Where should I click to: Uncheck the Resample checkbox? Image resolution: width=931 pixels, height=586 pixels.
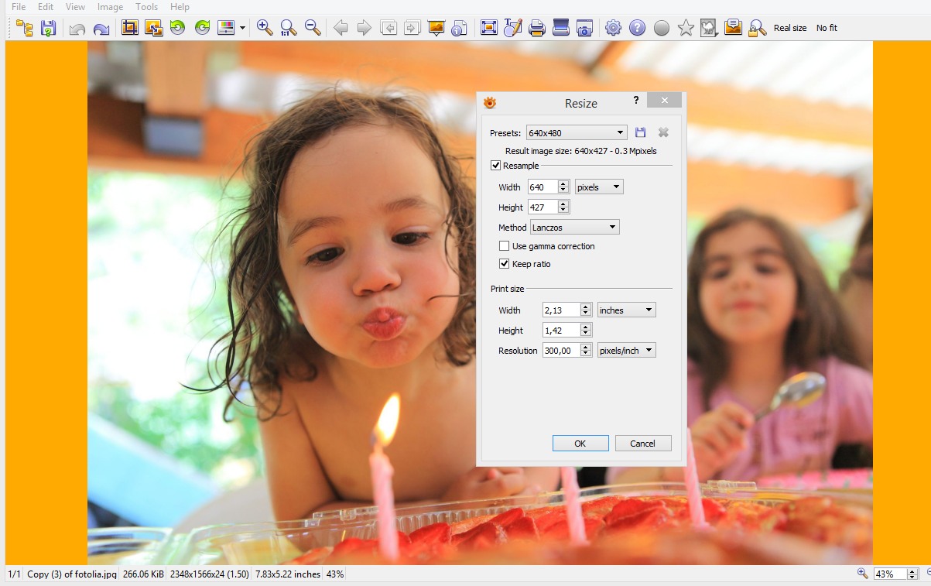point(495,165)
